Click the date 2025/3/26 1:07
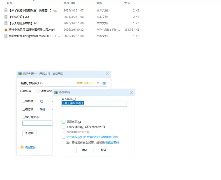221x180 pixels. (73, 10)
